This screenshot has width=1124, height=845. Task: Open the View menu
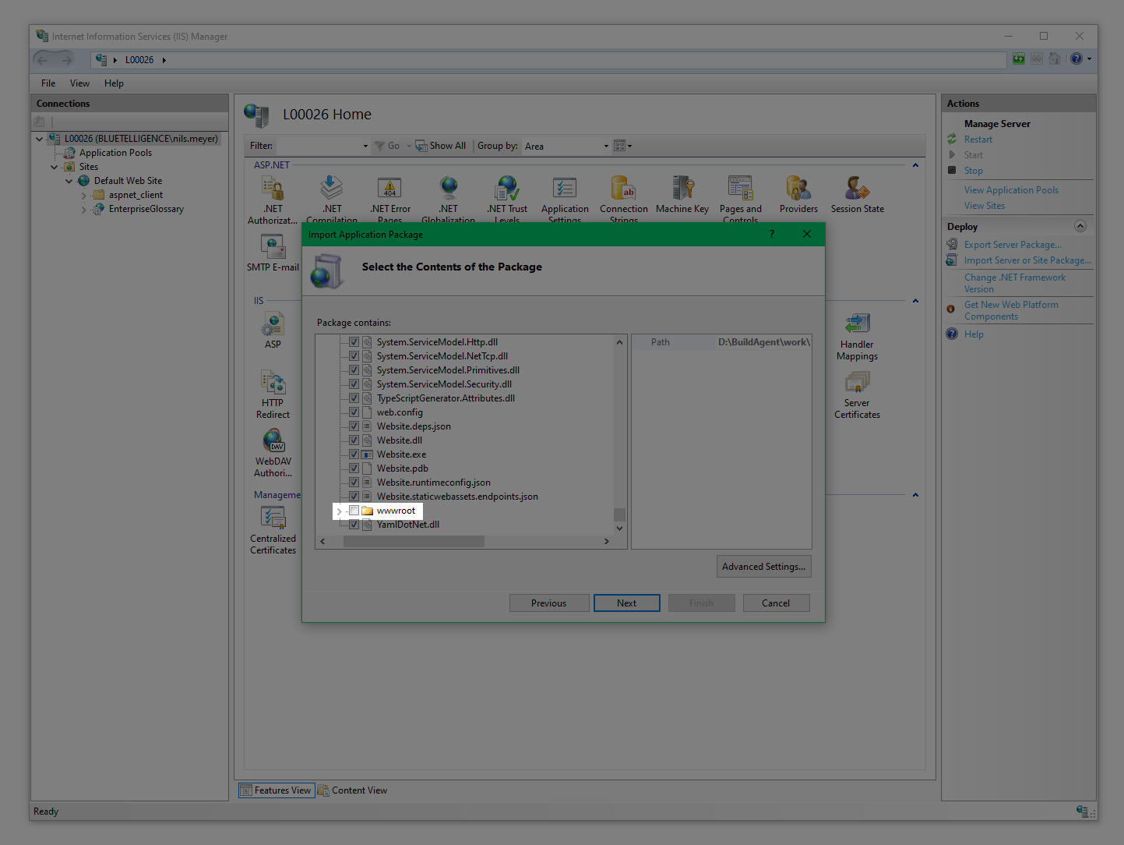79,83
